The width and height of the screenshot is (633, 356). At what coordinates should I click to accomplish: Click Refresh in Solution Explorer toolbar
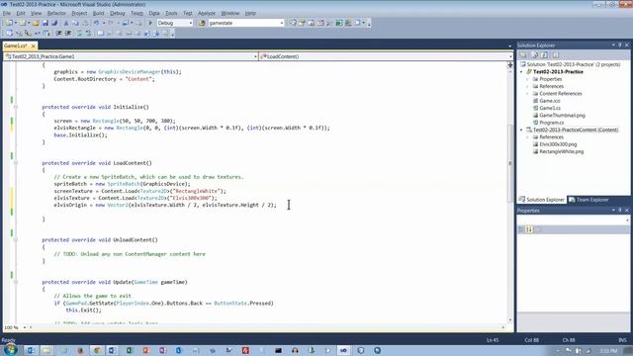coord(544,55)
